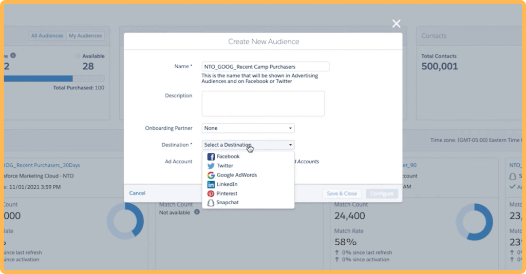The width and height of the screenshot is (526, 274).
Task: Select the Pinterest logo icon
Action: (211, 193)
